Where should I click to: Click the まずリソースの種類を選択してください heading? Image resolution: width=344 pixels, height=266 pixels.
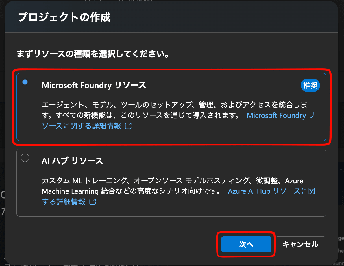click(93, 54)
